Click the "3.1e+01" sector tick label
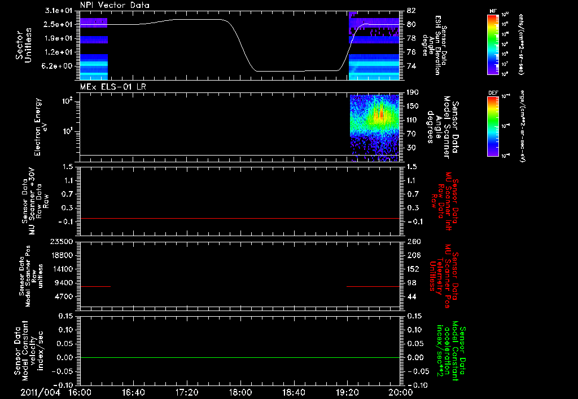Screen dimensions: 578x399 point(59,11)
